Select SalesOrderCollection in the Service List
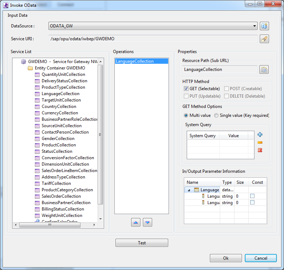284x270 pixels. tap(61, 196)
